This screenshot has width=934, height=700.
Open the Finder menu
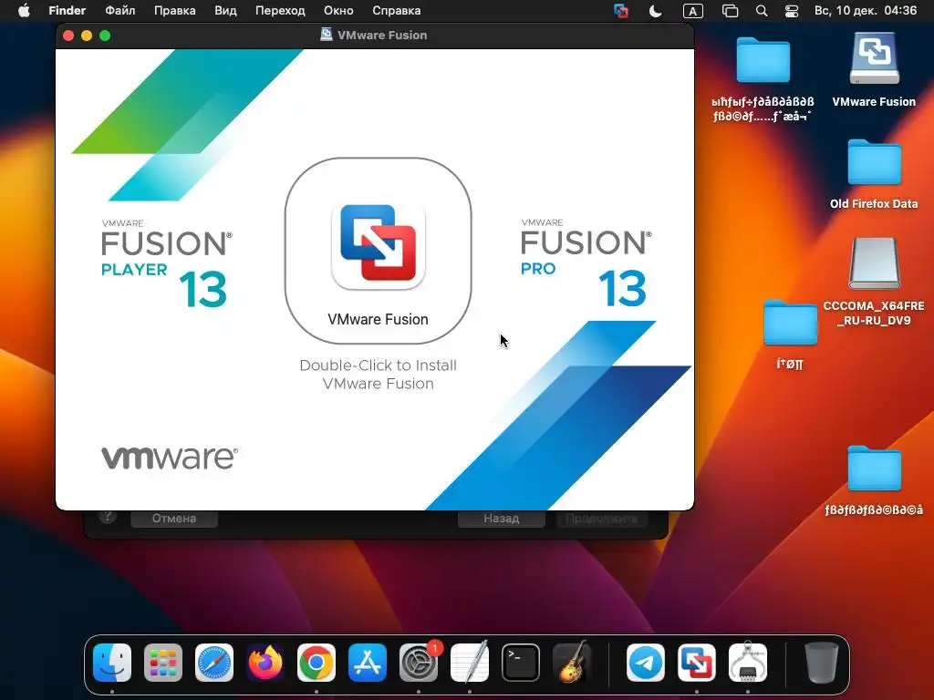[x=67, y=11]
